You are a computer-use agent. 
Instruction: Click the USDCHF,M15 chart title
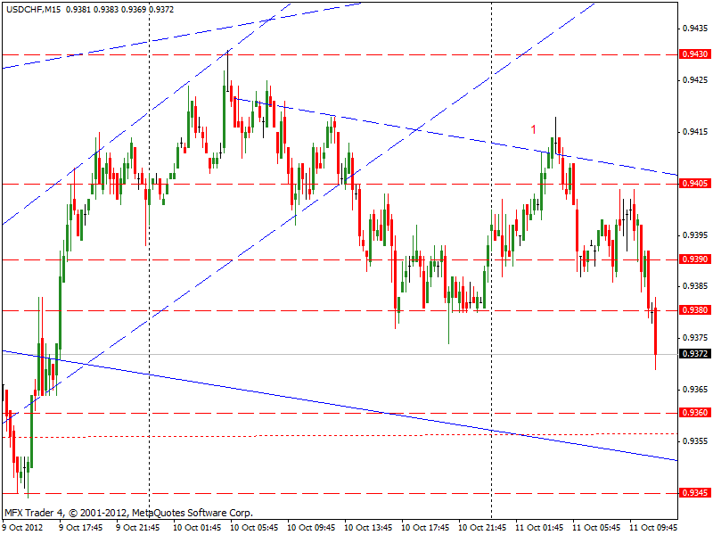click(33, 9)
